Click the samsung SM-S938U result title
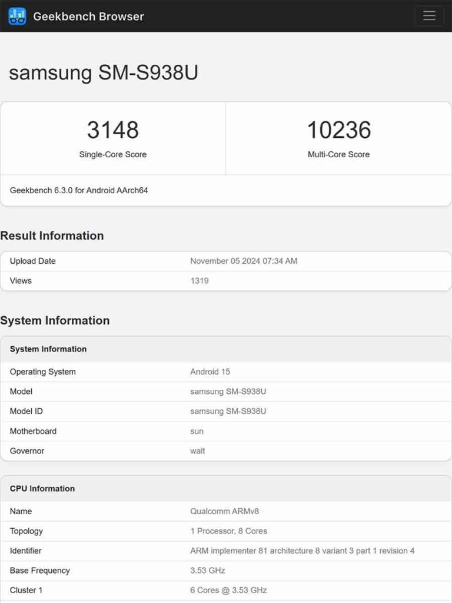452x603 pixels. click(x=105, y=73)
